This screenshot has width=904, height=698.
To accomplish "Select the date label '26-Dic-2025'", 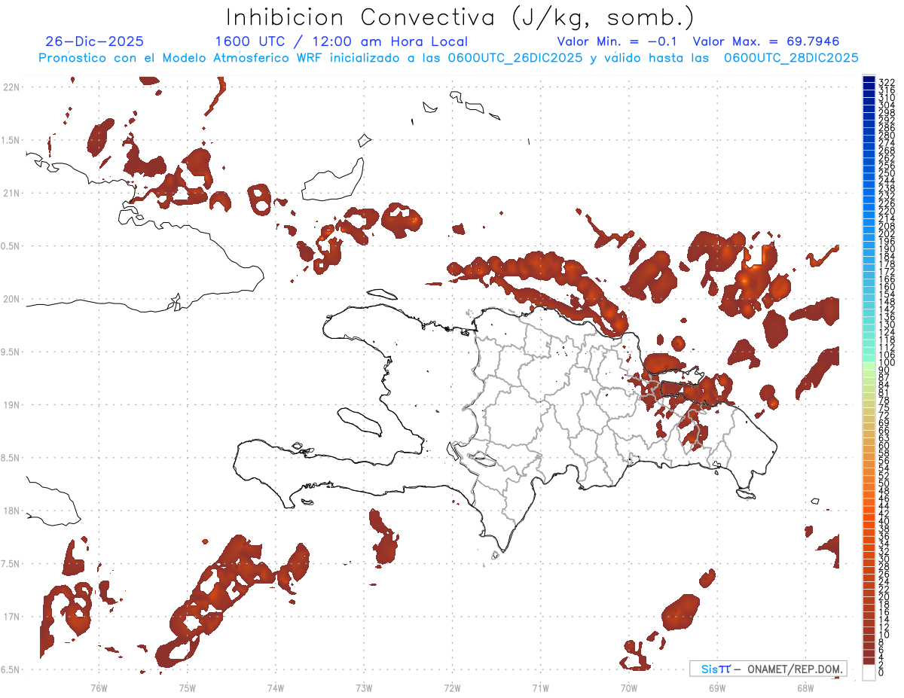I will (94, 41).
